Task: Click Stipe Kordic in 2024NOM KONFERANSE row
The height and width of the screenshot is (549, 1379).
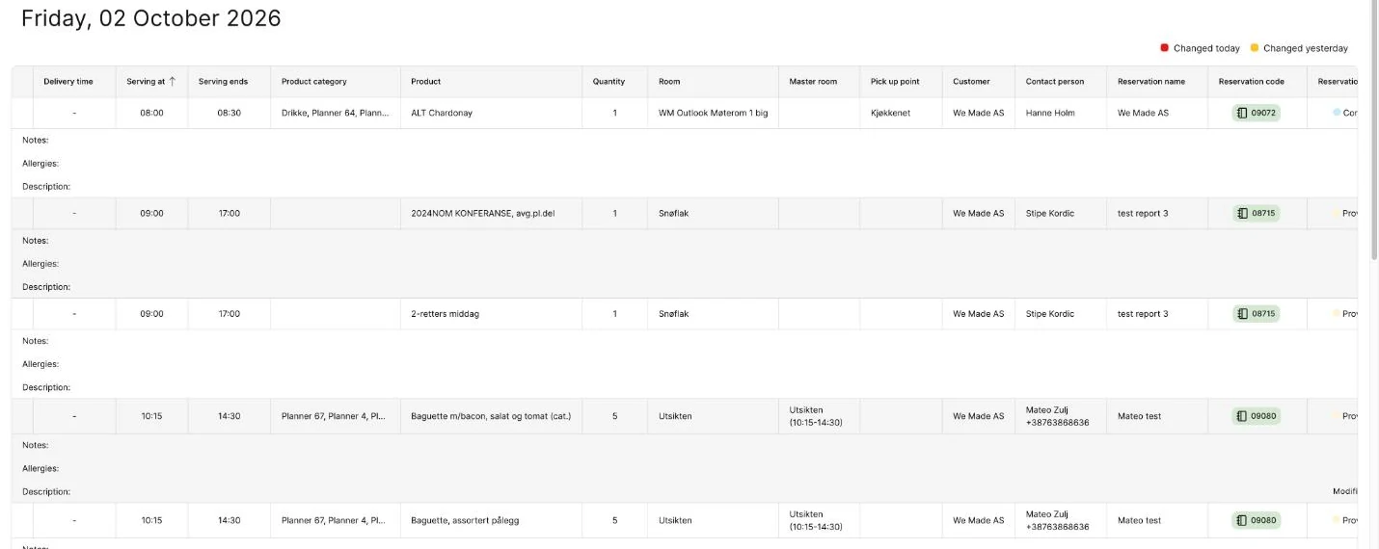Action: pyautogui.click(x=1050, y=213)
